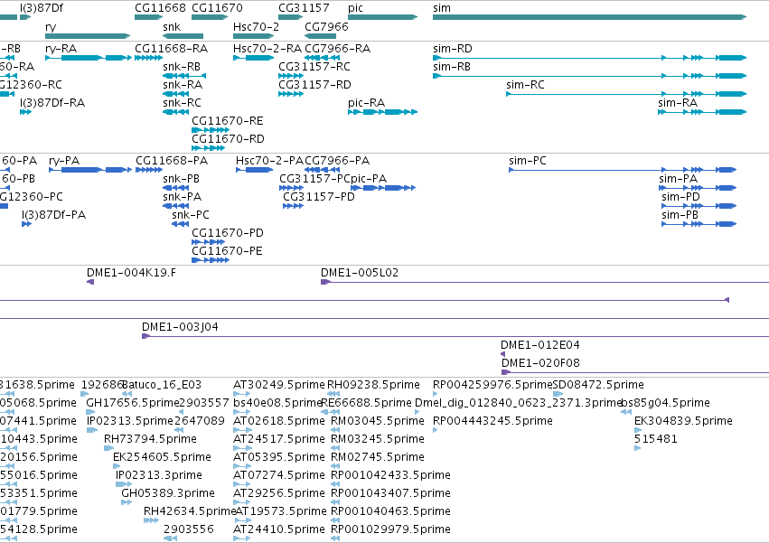Viewport: 769px width, 543px height.
Task: Select the CG7966 gene bar
Action: click(320, 36)
